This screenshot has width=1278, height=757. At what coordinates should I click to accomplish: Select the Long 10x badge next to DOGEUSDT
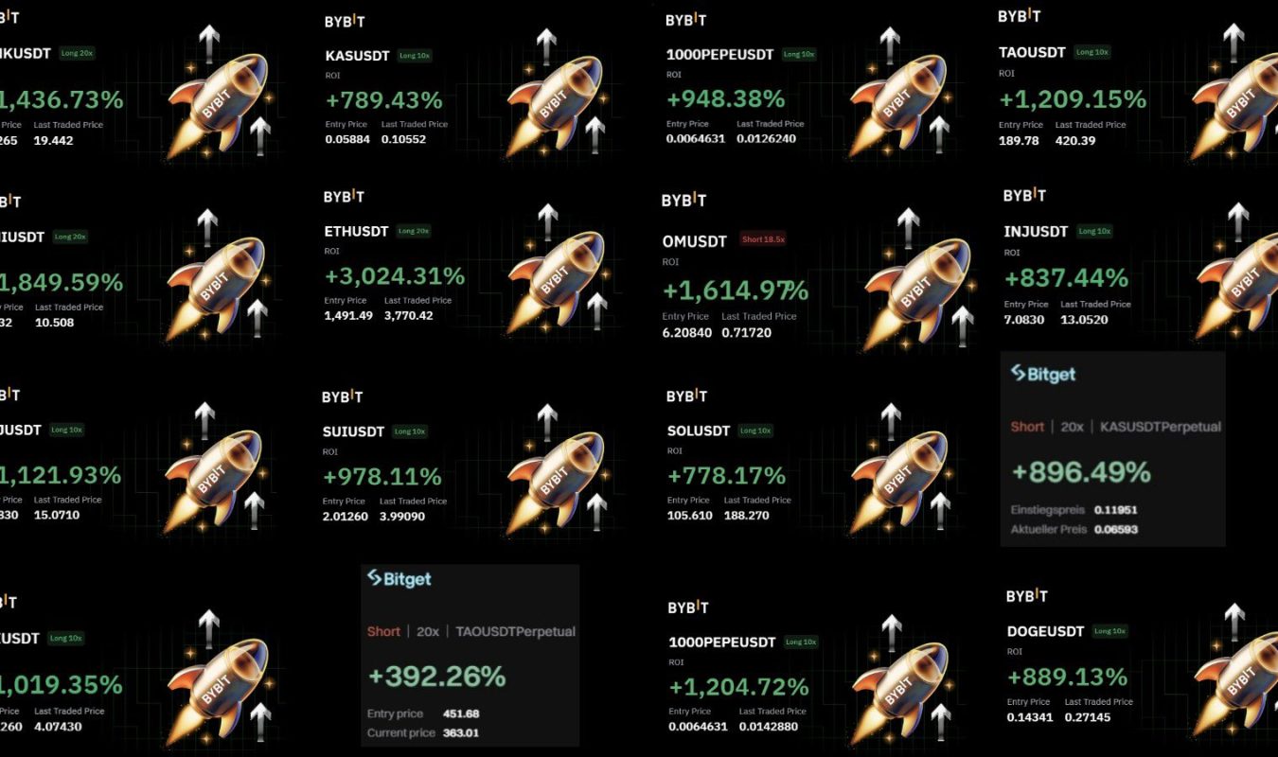click(1109, 631)
